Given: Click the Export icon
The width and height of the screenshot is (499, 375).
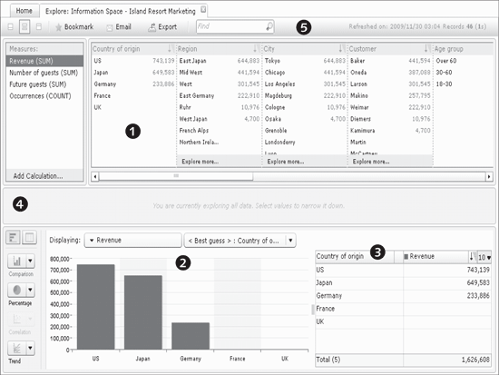Looking at the screenshot, I should coord(152,27).
